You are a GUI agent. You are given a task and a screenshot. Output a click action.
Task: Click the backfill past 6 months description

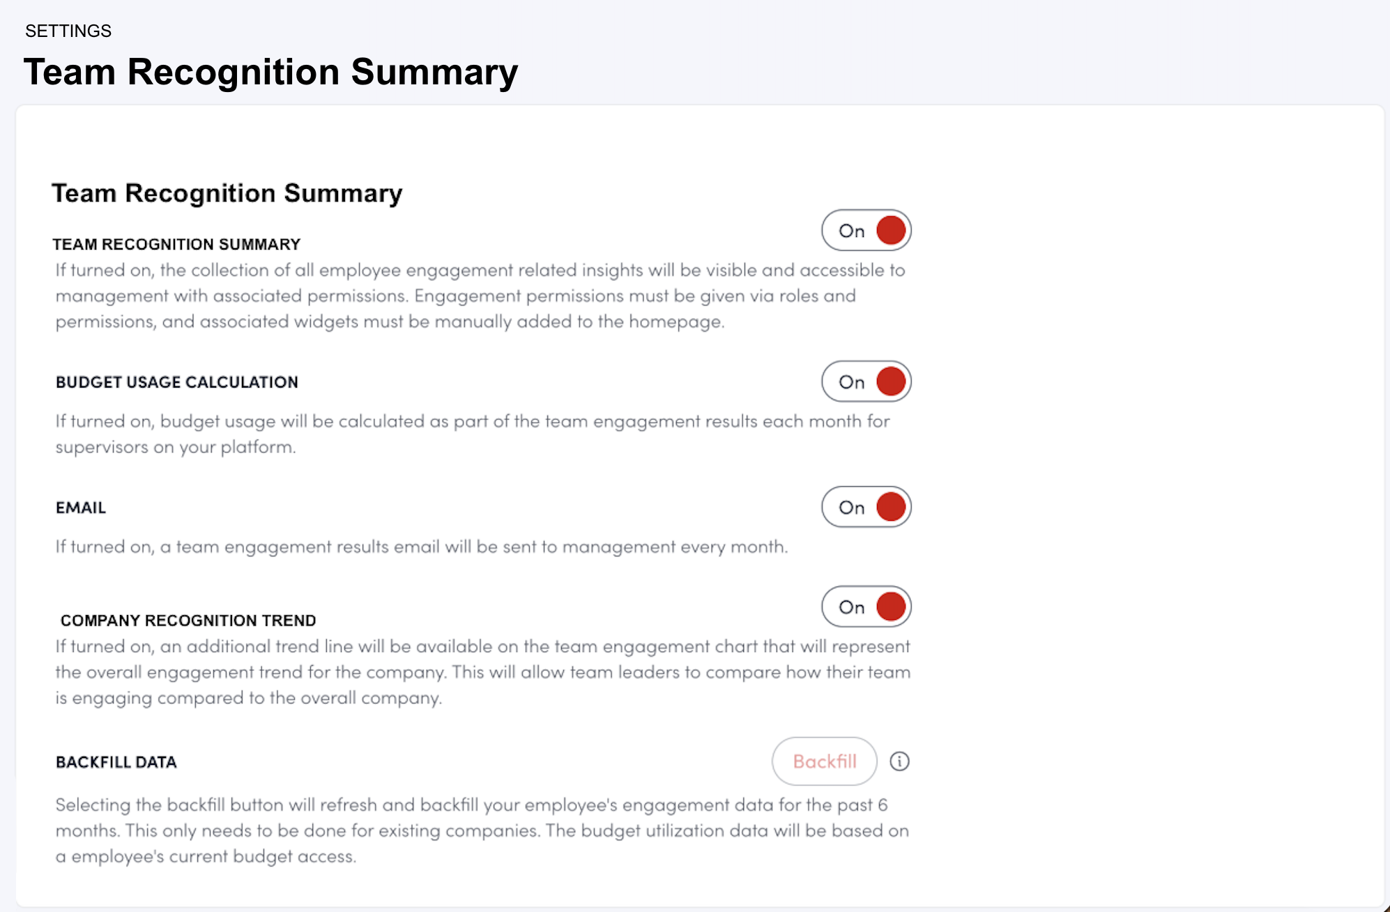(x=482, y=830)
